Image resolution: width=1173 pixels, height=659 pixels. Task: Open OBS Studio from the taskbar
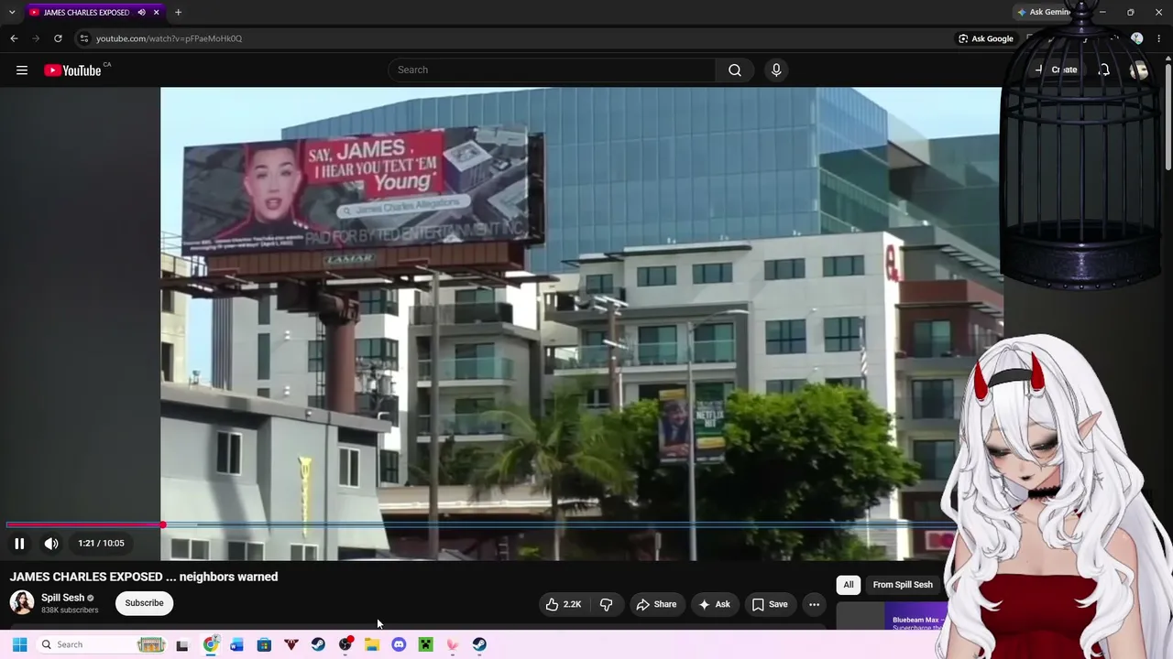click(345, 644)
